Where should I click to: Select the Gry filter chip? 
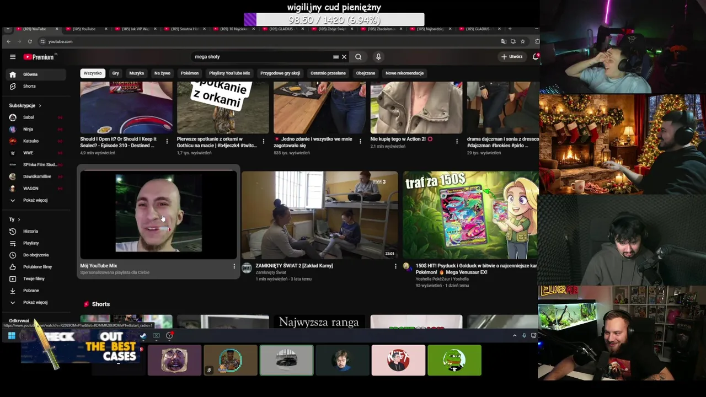pos(115,73)
